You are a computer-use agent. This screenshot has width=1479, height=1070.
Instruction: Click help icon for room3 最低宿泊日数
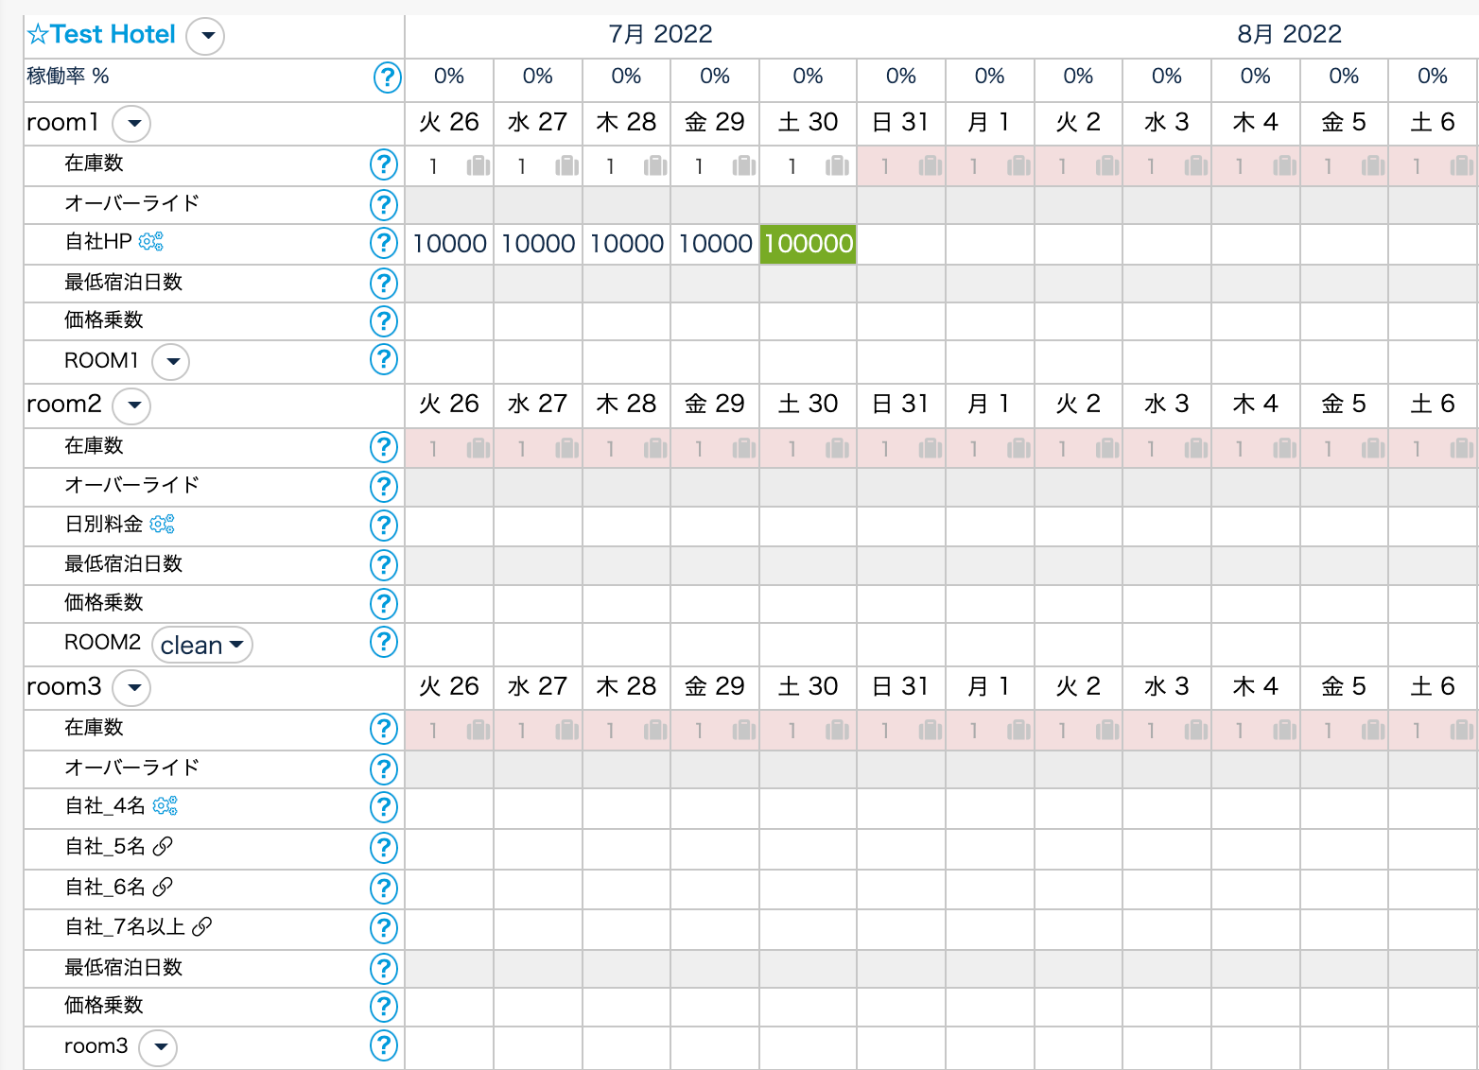click(383, 968)
